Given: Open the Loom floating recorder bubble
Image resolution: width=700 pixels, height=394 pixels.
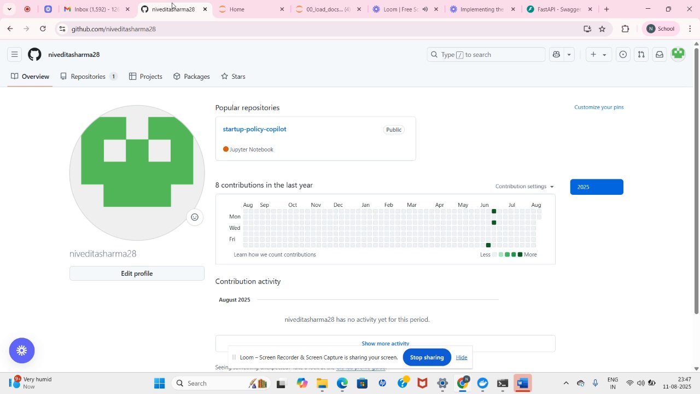Looking at the screenshot, I should (x=22, y=351).
